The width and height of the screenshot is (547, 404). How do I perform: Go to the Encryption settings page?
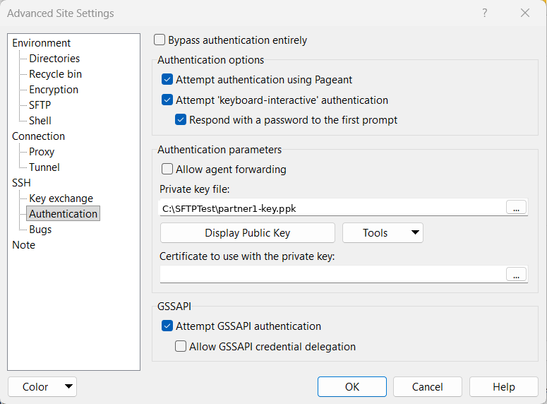click(54, 90)
